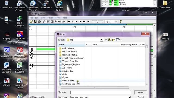Image resolution: width=174 pixels, height=98 pixels.
Task: Click the eject button in toolbar
Action: tap(88, 22)
